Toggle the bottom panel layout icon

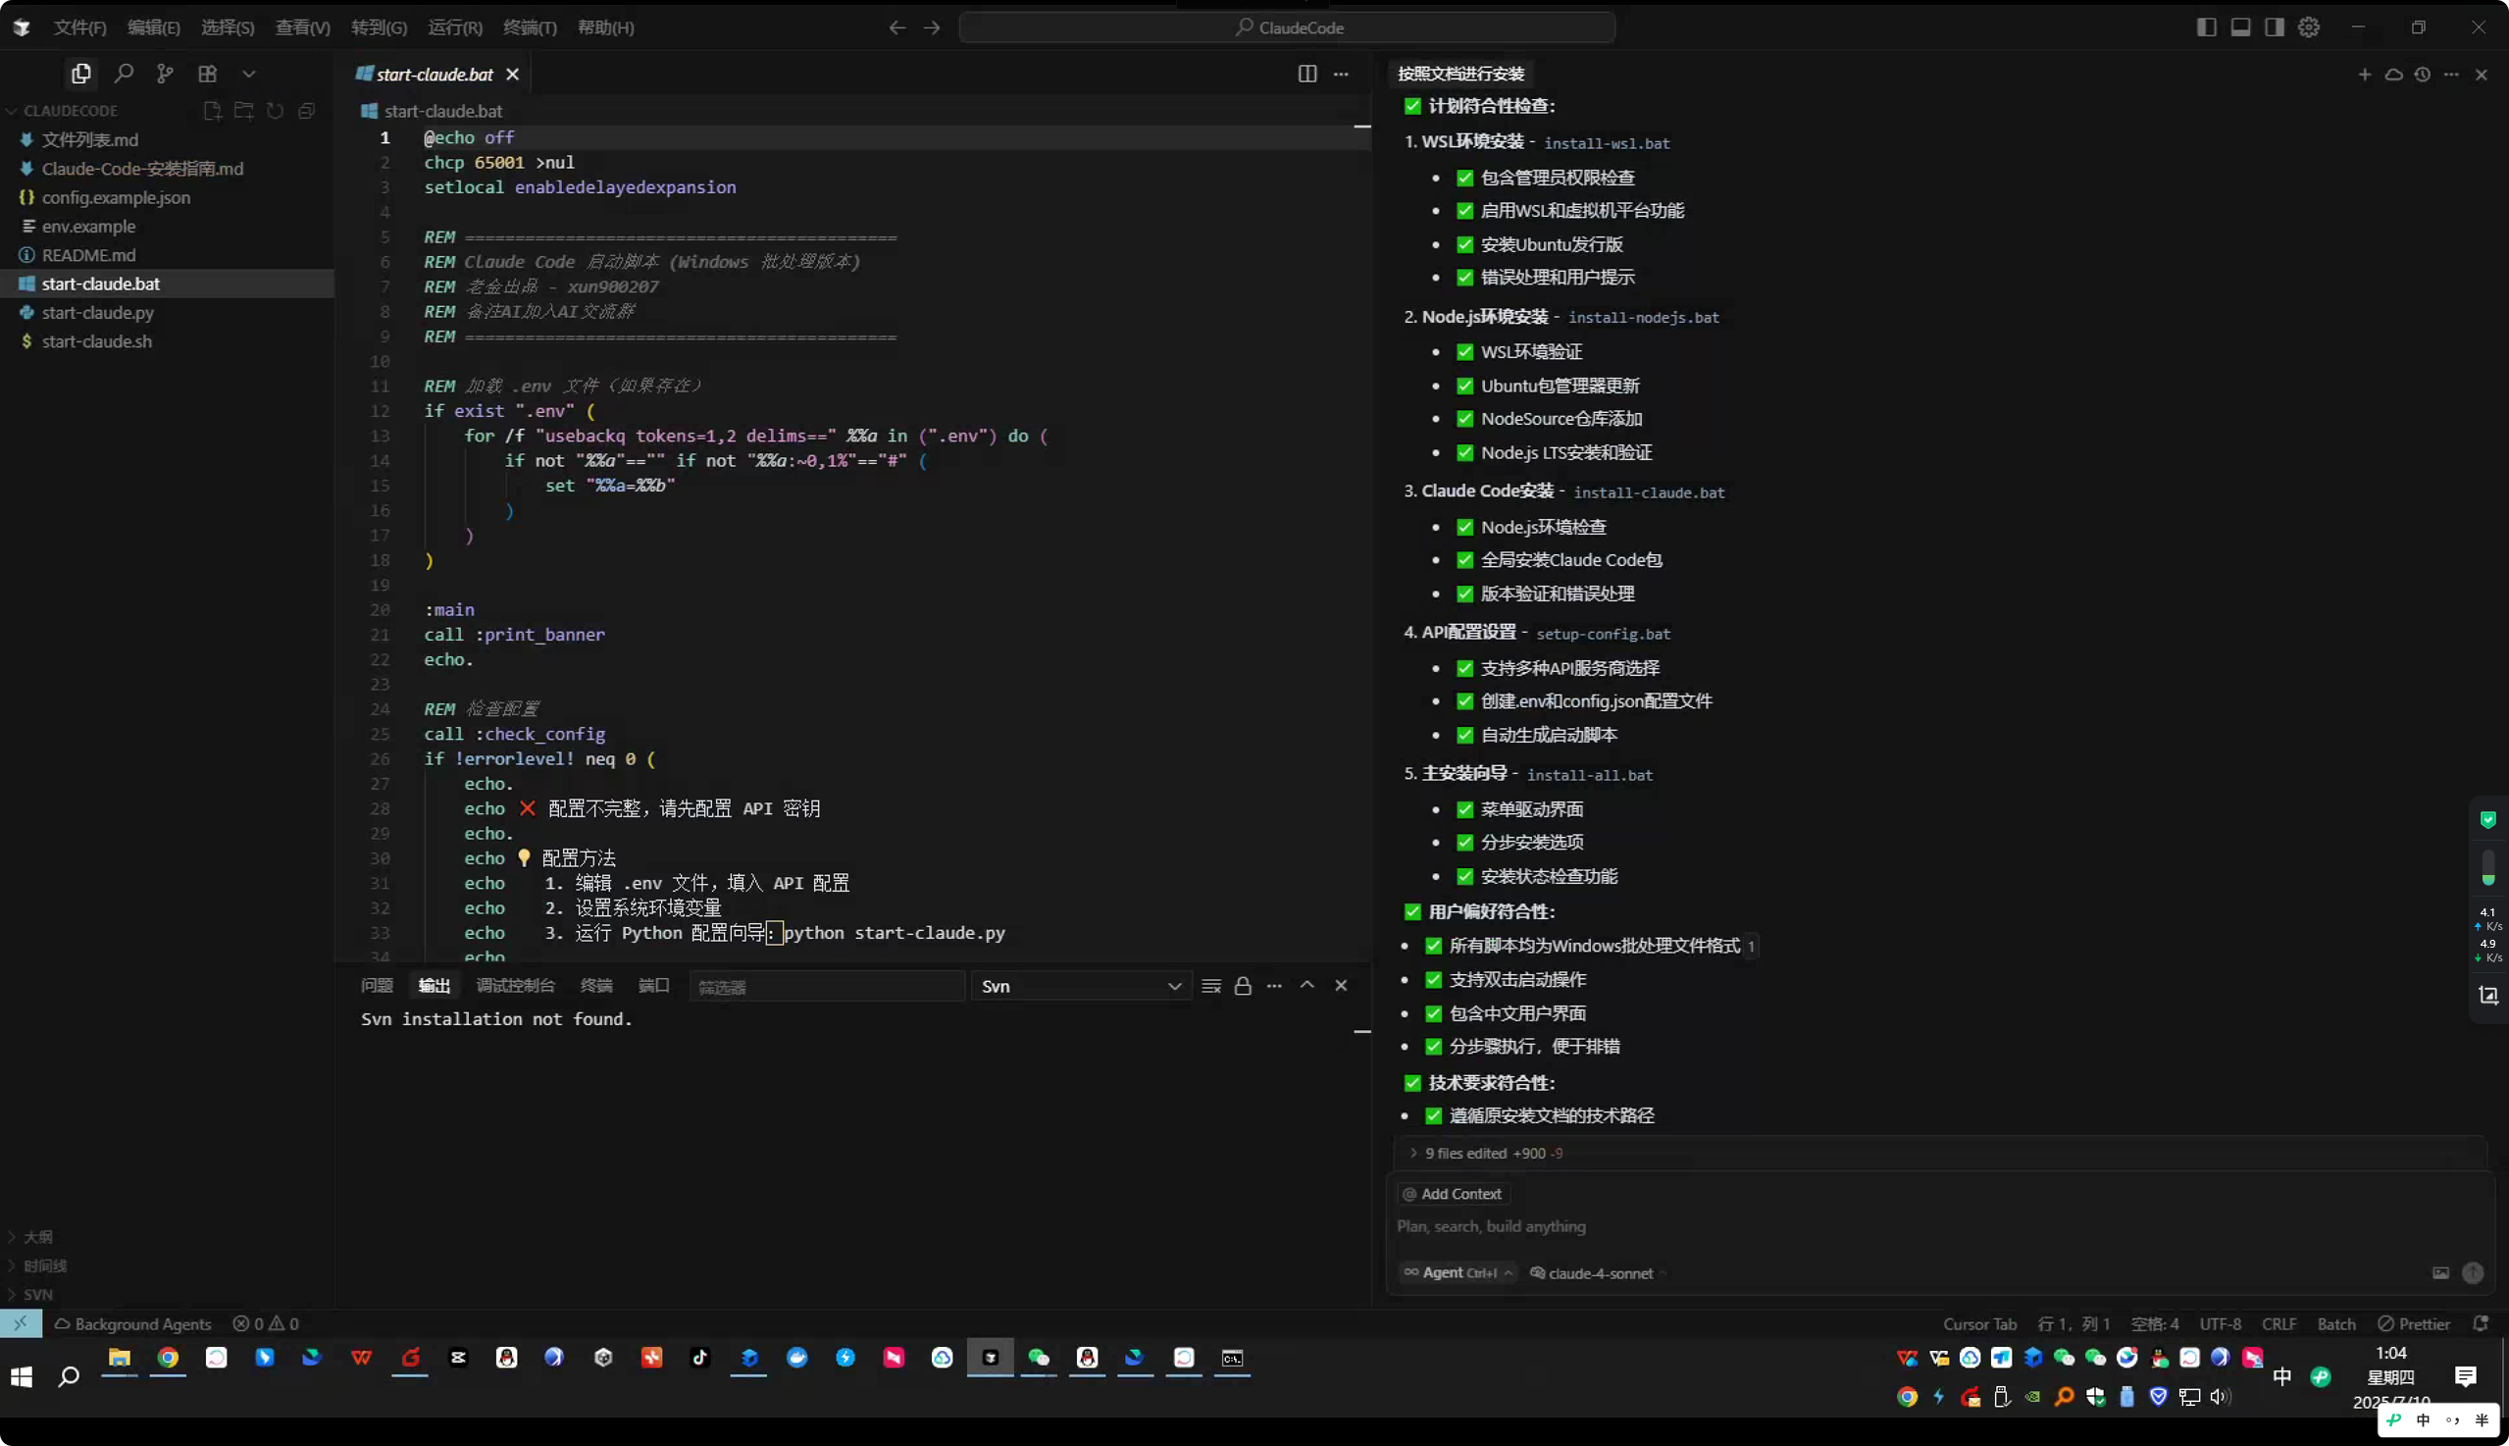2240,26
